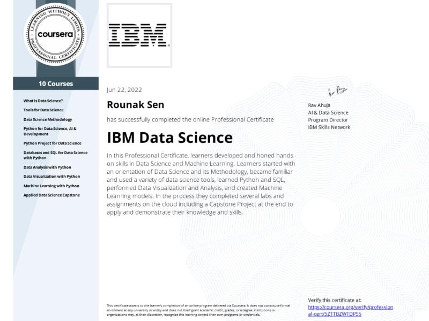Click Rav Ahuja's handwritten signature
This screenshot has height=321, width=429.
338,91
